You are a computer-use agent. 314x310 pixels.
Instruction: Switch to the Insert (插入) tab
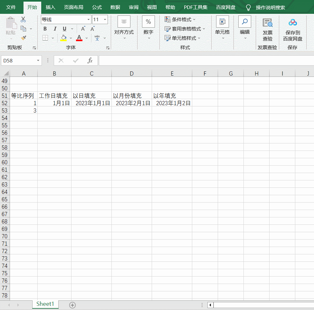tap(50, 7)
